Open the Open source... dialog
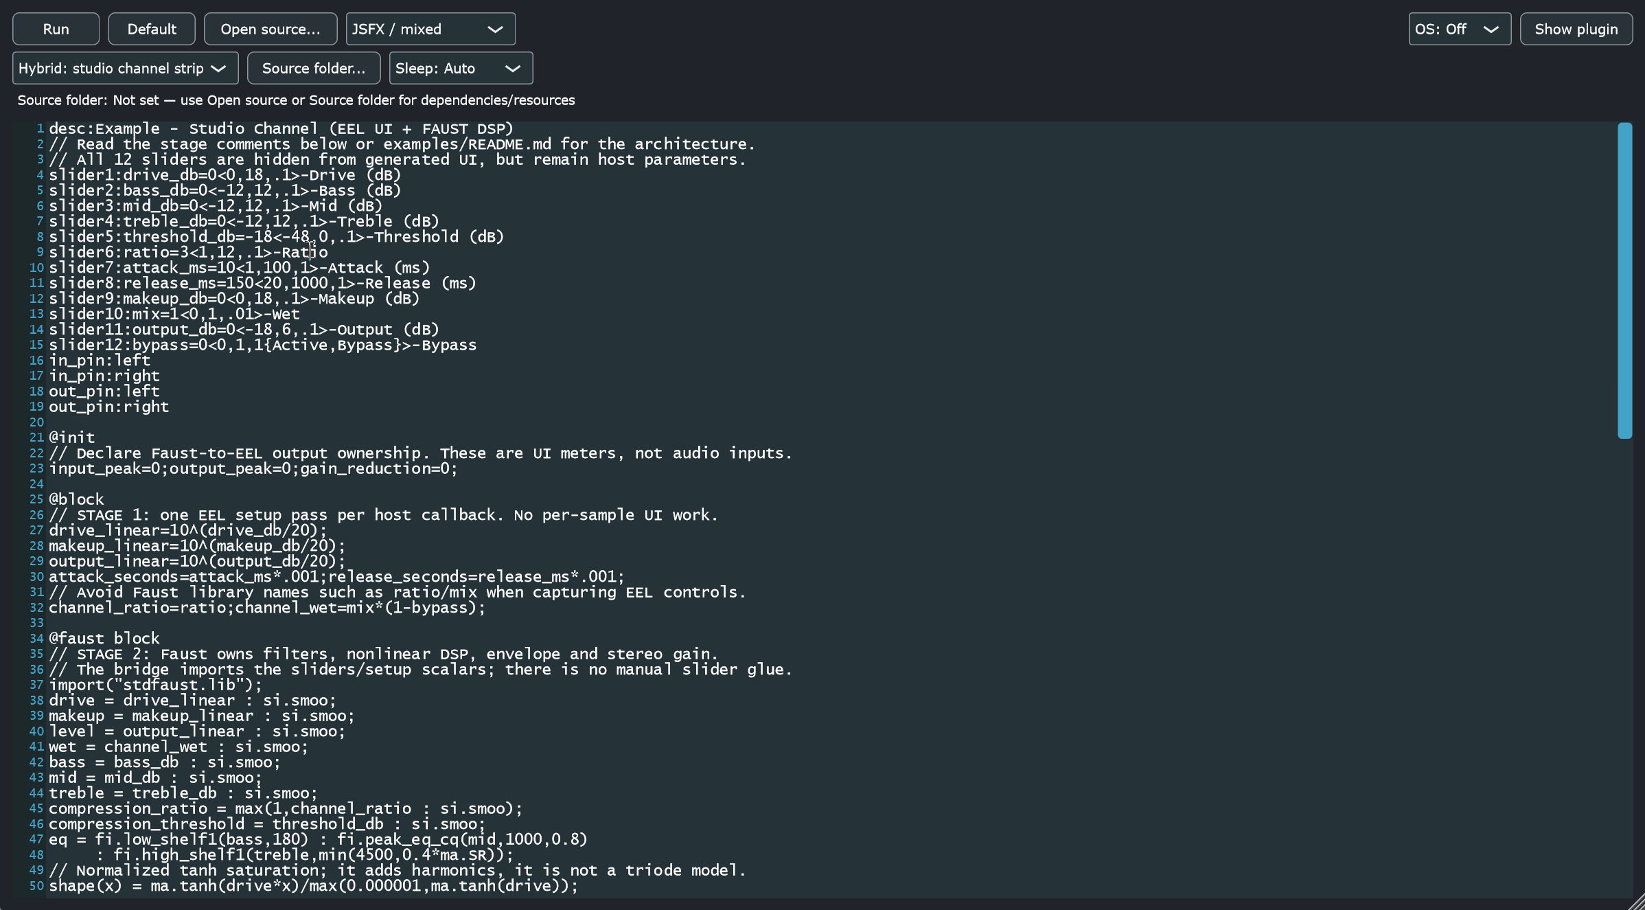Viewport: 1645px width, 910px height. pyautogui.click(x=271, y=29)
